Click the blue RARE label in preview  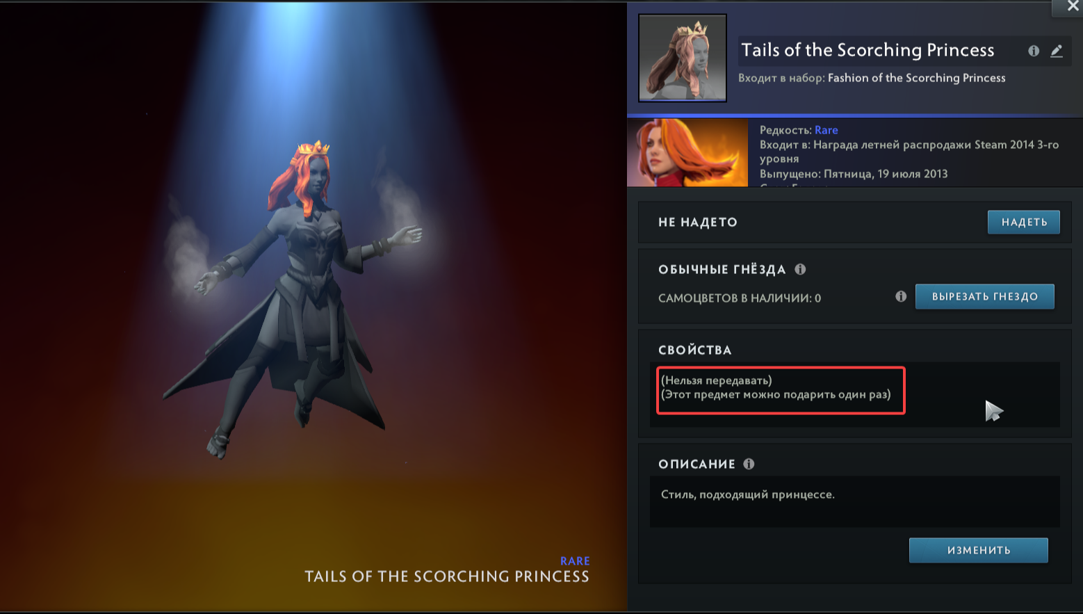[x=575, y=561]
